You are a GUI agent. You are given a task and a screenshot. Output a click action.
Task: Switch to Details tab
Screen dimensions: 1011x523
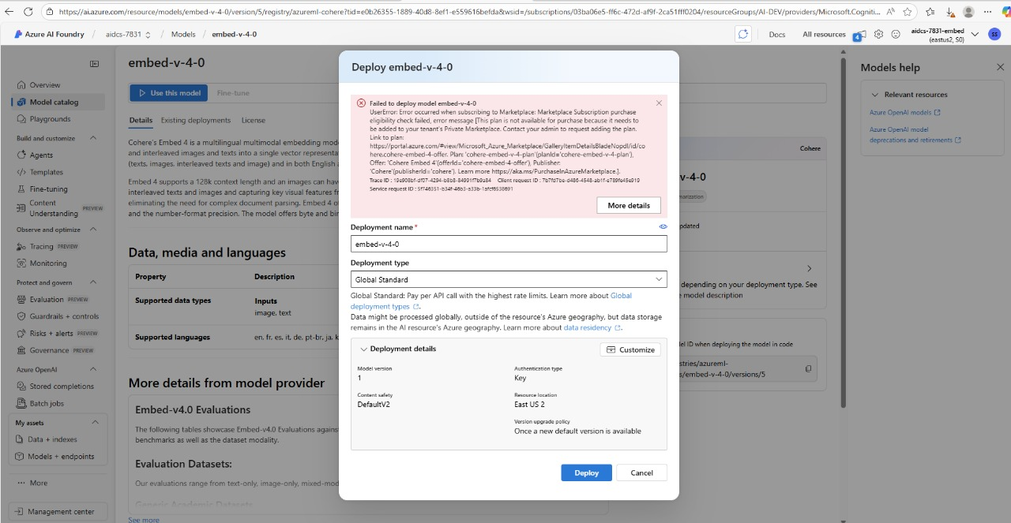tap(141, 121)
